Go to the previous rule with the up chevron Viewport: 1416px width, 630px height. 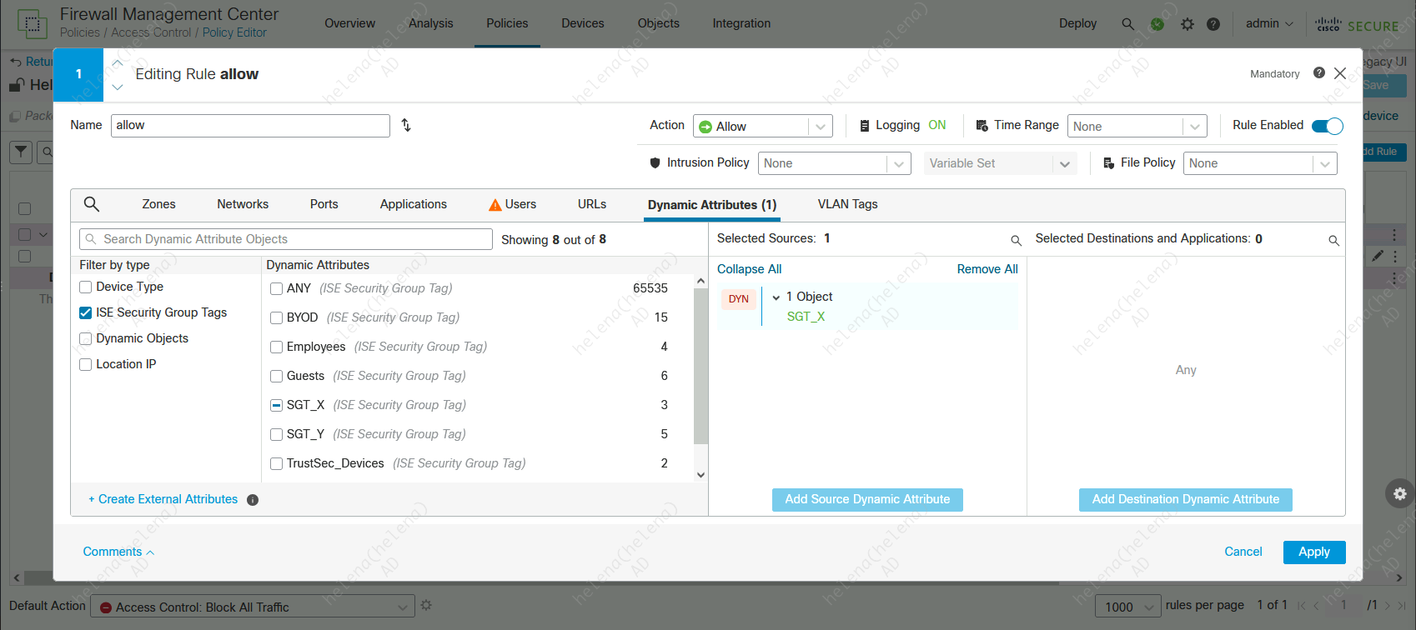click(x=118, y=62)
